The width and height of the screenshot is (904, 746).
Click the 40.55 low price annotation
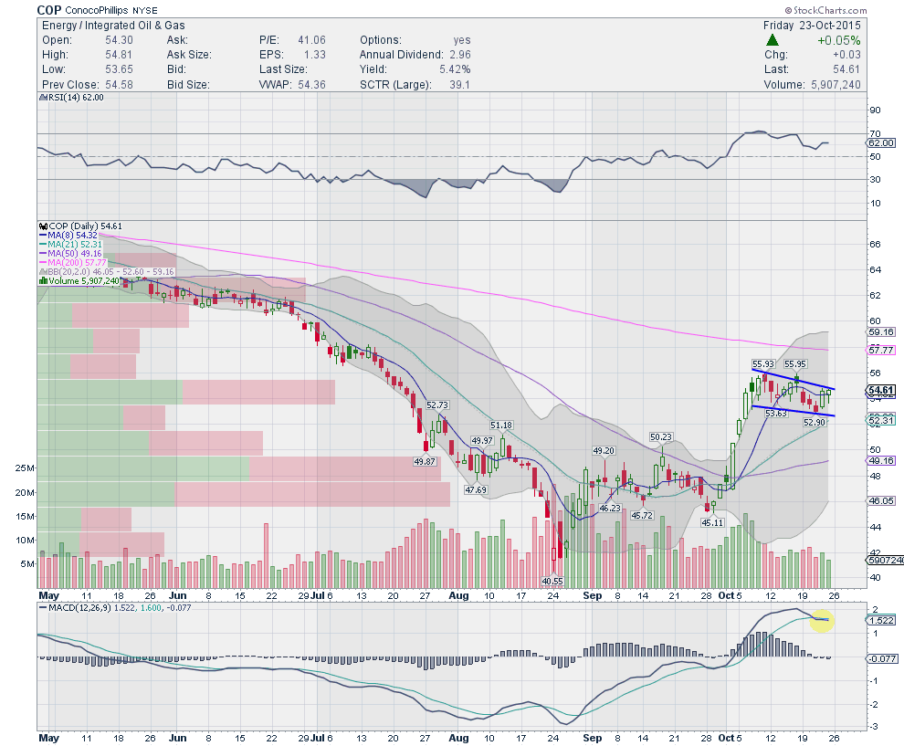552,581
